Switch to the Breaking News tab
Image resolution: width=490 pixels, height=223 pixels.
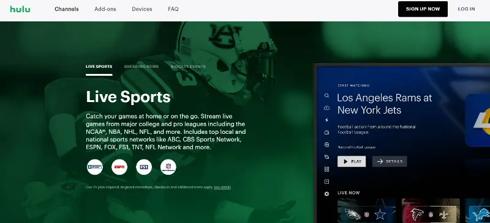(x=141, y=67)
